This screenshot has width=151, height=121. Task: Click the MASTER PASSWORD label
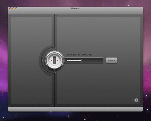pyautogui.click(x=80, y=55)
